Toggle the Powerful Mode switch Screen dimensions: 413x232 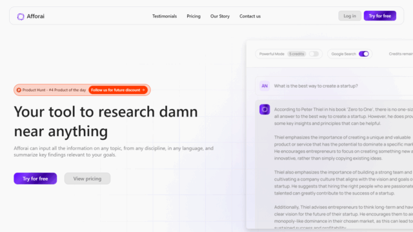pyautogui.click(x=314, y=54)
